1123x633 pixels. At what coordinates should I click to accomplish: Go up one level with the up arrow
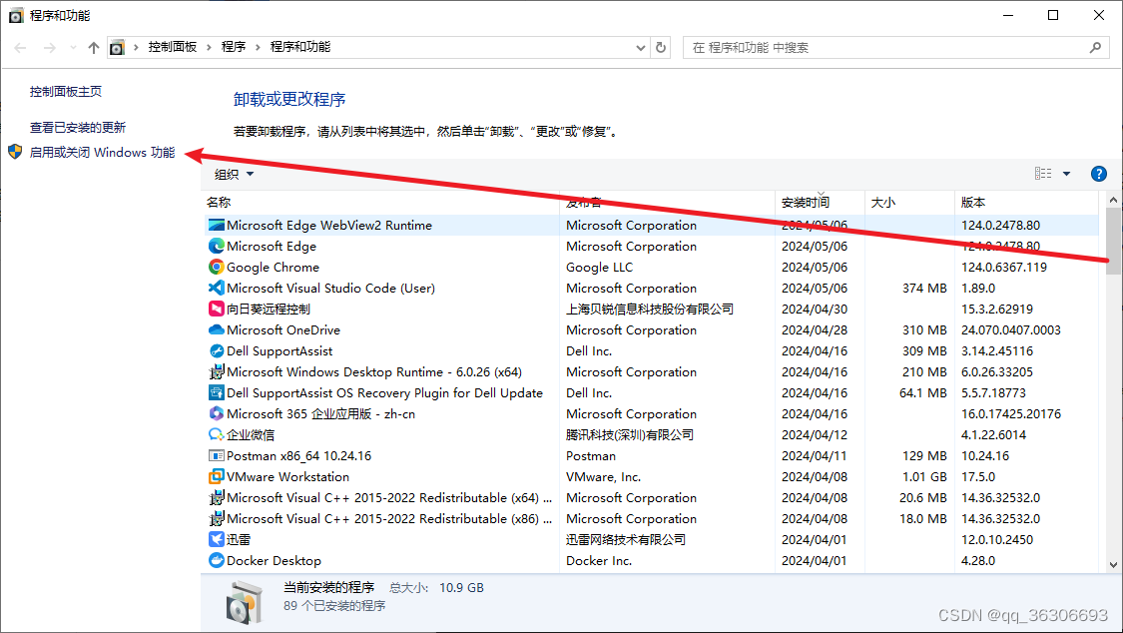coord(93,47)
